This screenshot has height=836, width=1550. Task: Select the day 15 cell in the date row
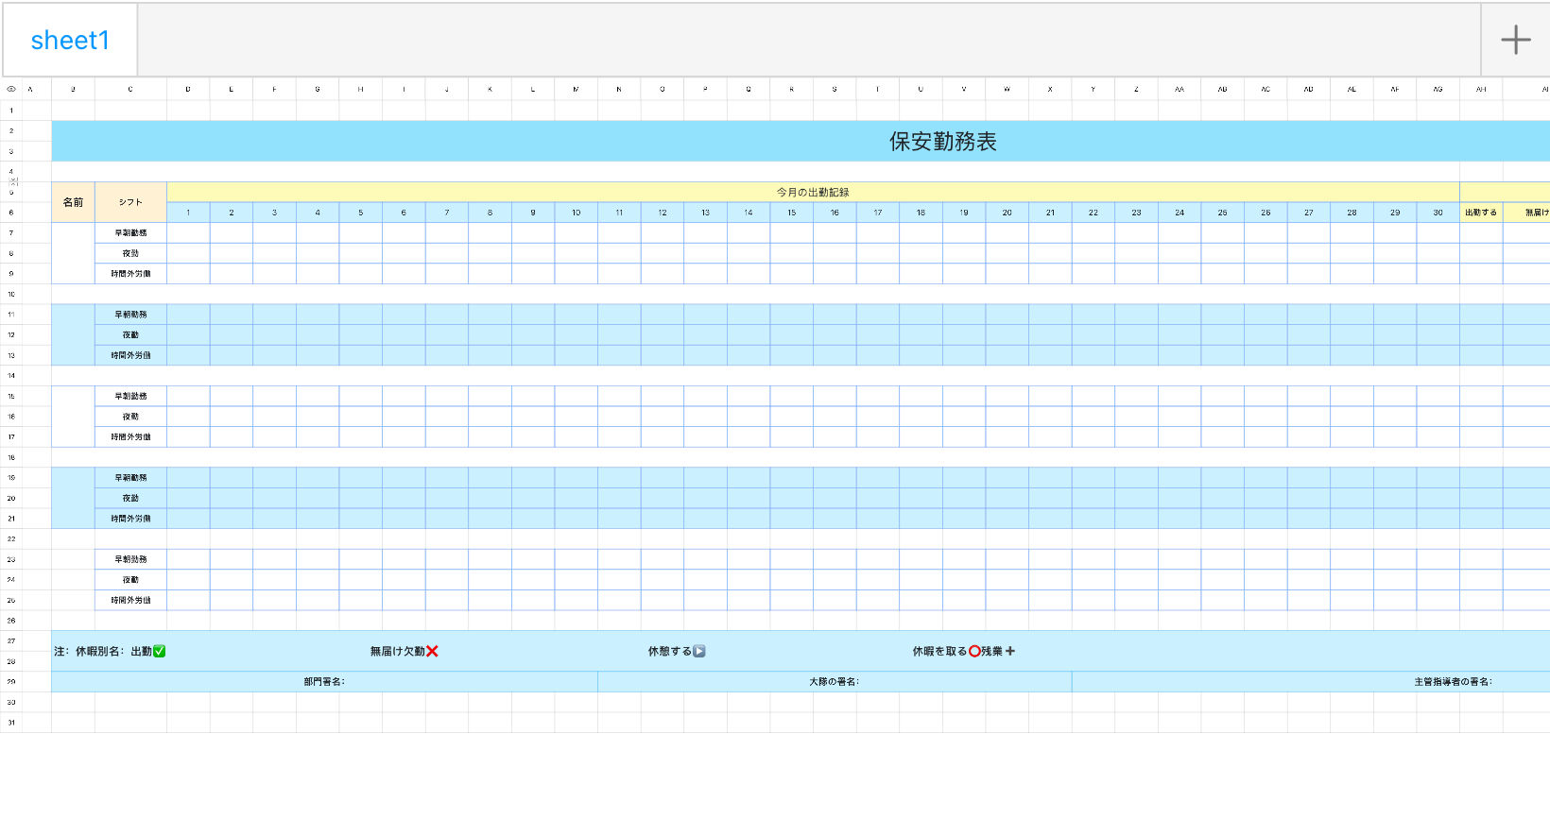coord(791,213)
